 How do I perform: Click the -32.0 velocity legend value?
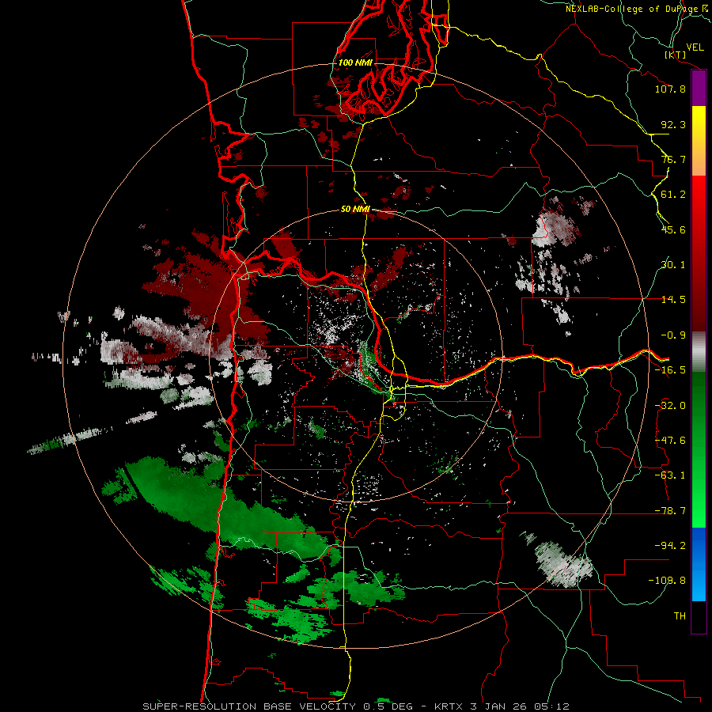pos(670,406)
